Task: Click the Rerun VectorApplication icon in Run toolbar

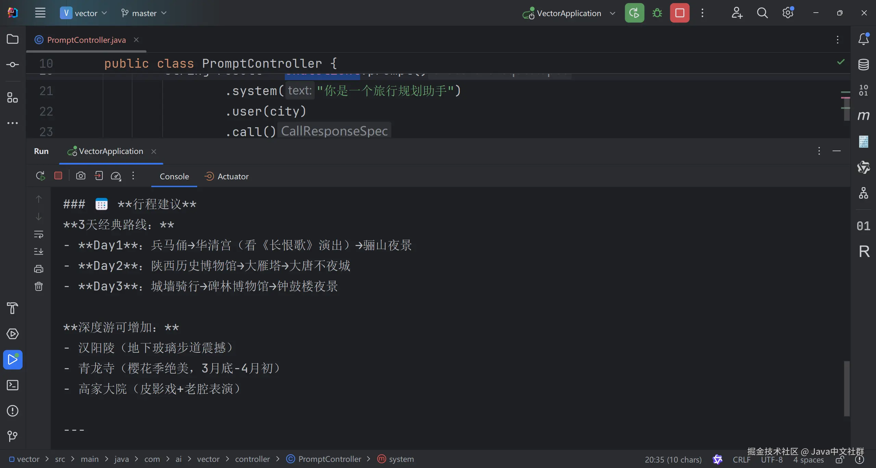Action: (40, 176)
